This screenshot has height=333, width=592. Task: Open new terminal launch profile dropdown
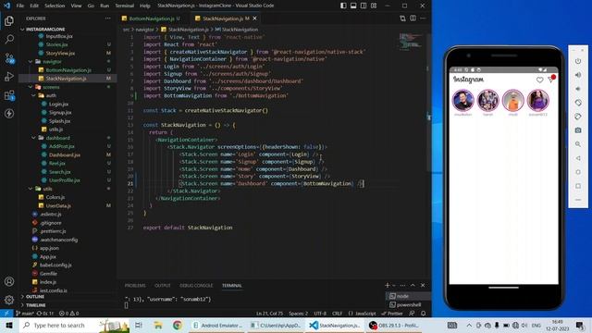(x=394, y=286)
